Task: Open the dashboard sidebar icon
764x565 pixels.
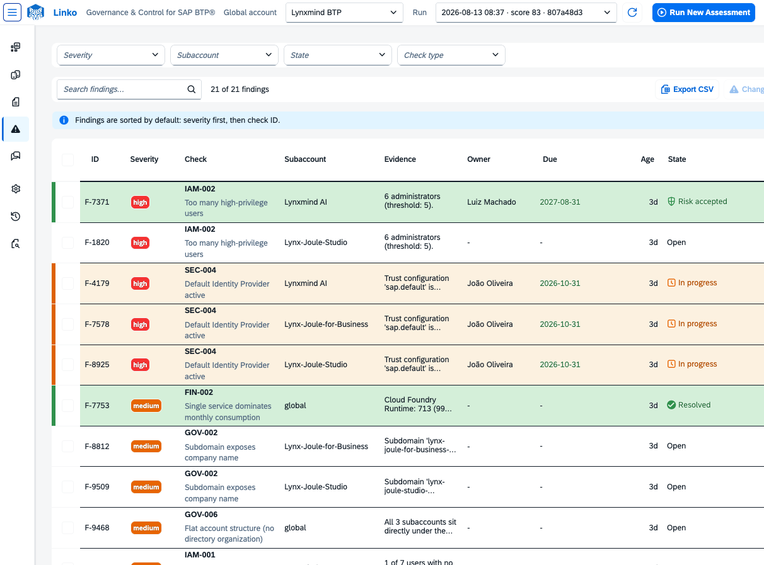Action: (x=16, y=47)
